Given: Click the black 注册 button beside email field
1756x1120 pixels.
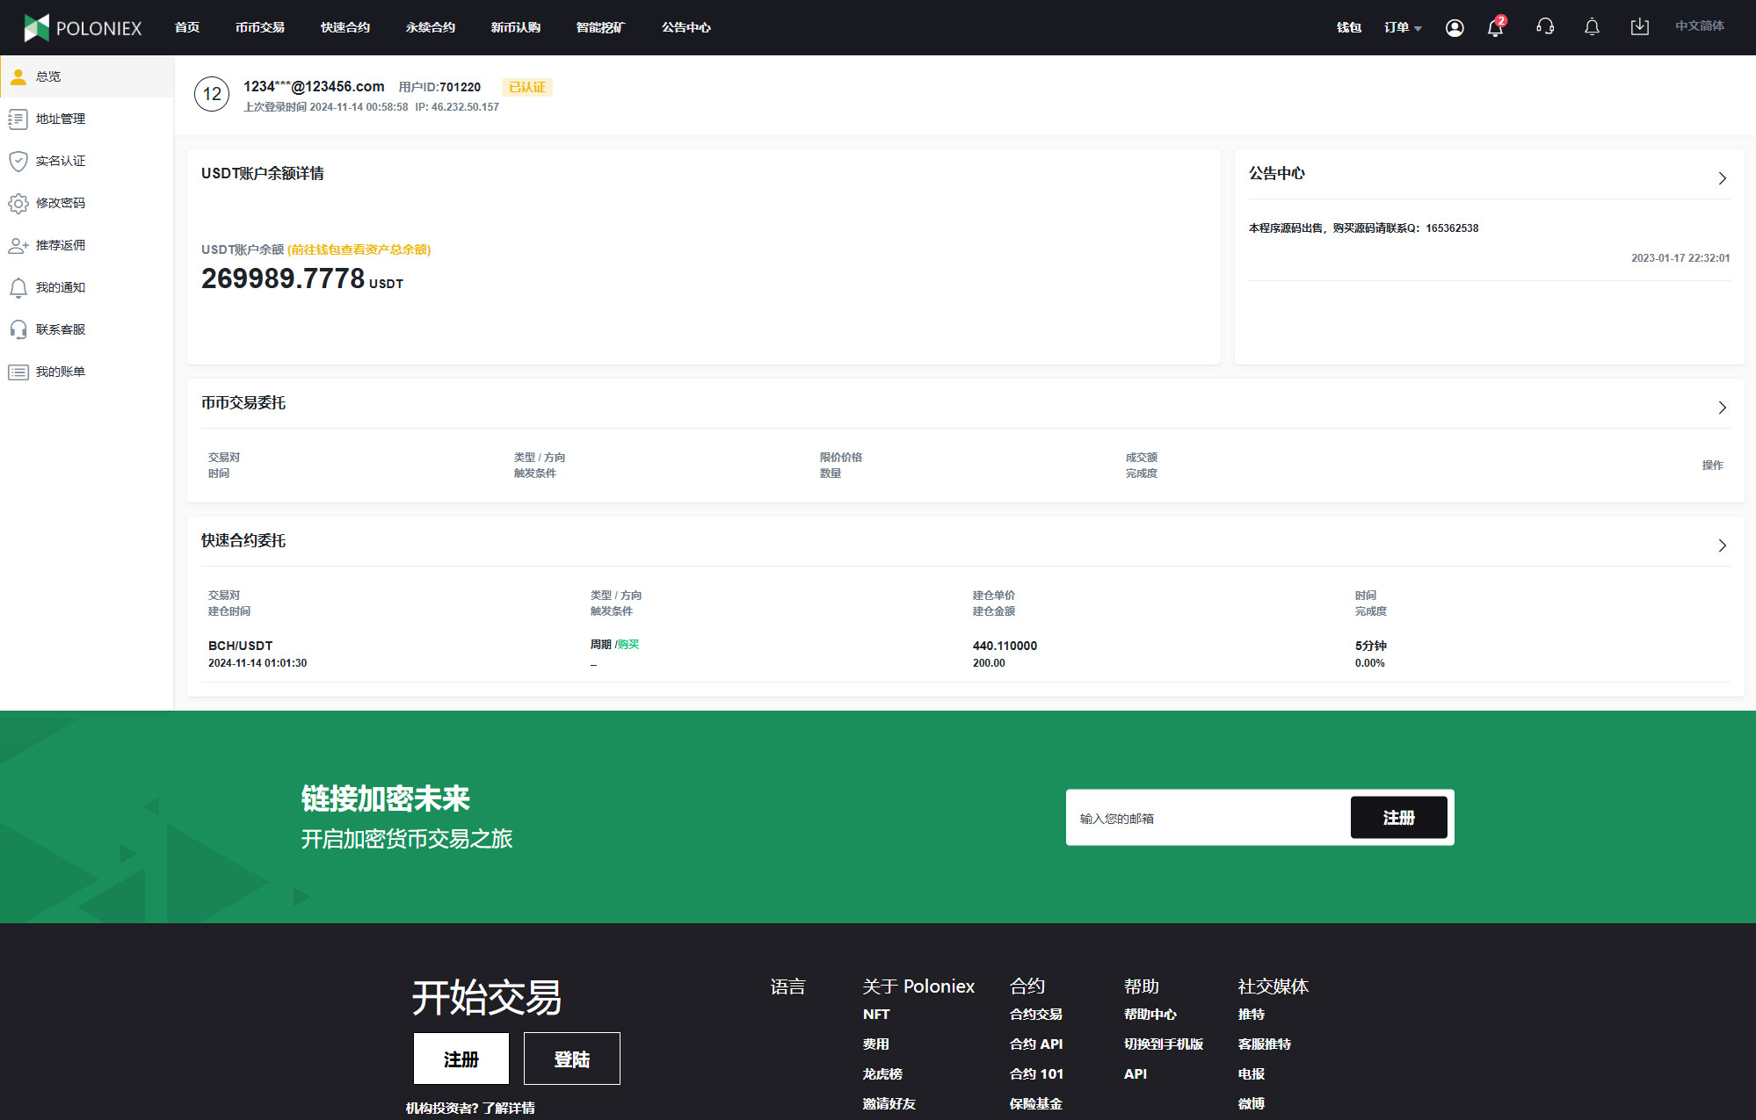Looking at the screenshot, I should (x=1398, y=818).
